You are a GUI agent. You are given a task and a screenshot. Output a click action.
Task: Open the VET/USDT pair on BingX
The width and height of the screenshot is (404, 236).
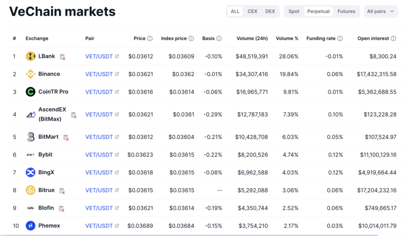coord(99,172)
